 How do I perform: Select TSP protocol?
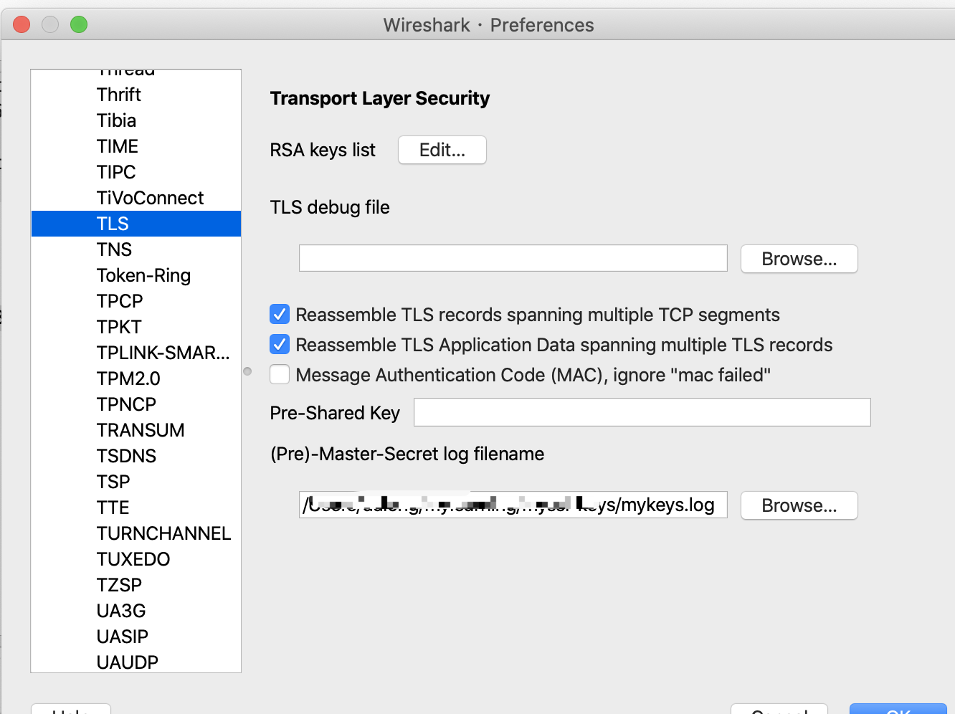pos(136,482)
